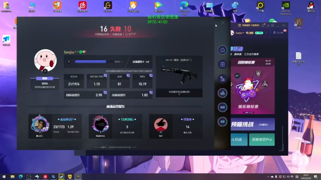Click the blue performance progress bar
The image size is (321, 180).
[94, 62]
